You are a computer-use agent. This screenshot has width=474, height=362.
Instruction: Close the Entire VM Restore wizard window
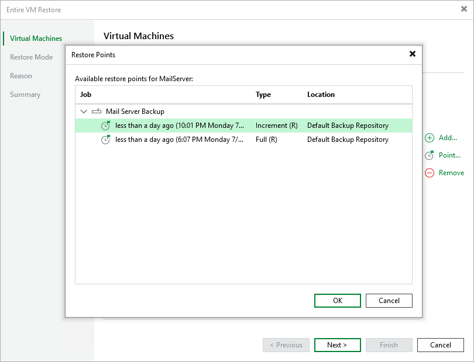click(463, 9)
